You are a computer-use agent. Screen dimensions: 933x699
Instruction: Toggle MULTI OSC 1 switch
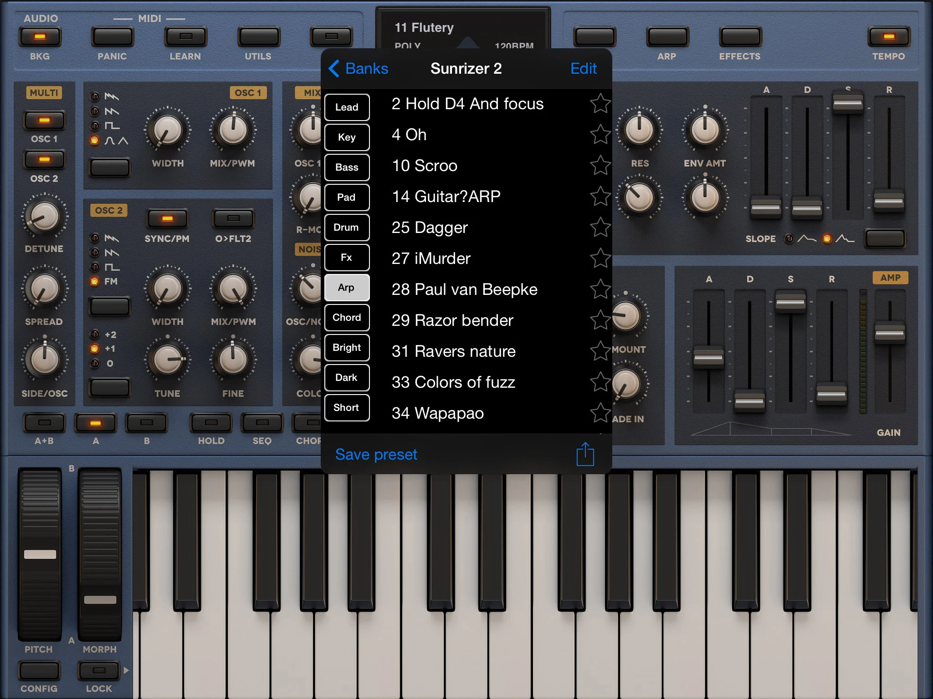(x=44, y=121)
